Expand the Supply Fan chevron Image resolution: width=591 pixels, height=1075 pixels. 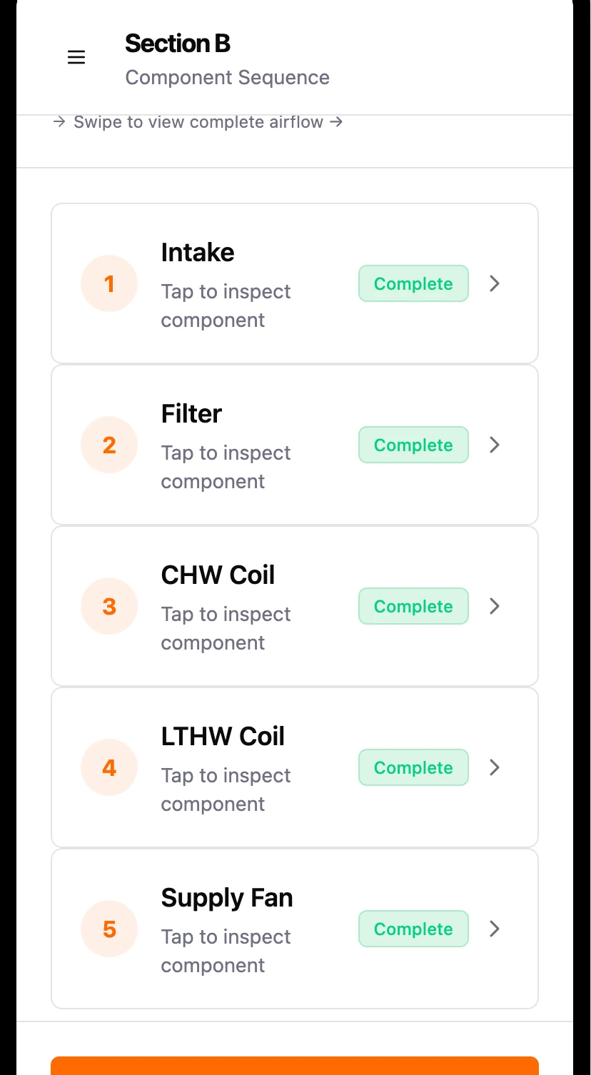pyautogui.click(x=495, y=929)
